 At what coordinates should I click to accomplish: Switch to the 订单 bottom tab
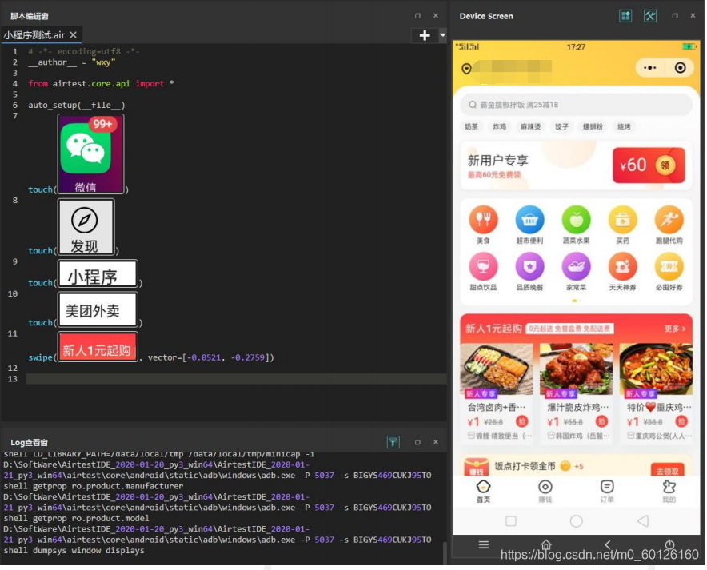[x=607, y=491]
